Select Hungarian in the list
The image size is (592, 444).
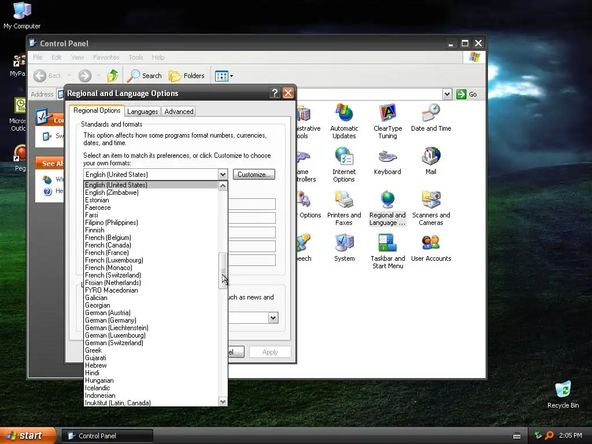click(x=151, y=380)
